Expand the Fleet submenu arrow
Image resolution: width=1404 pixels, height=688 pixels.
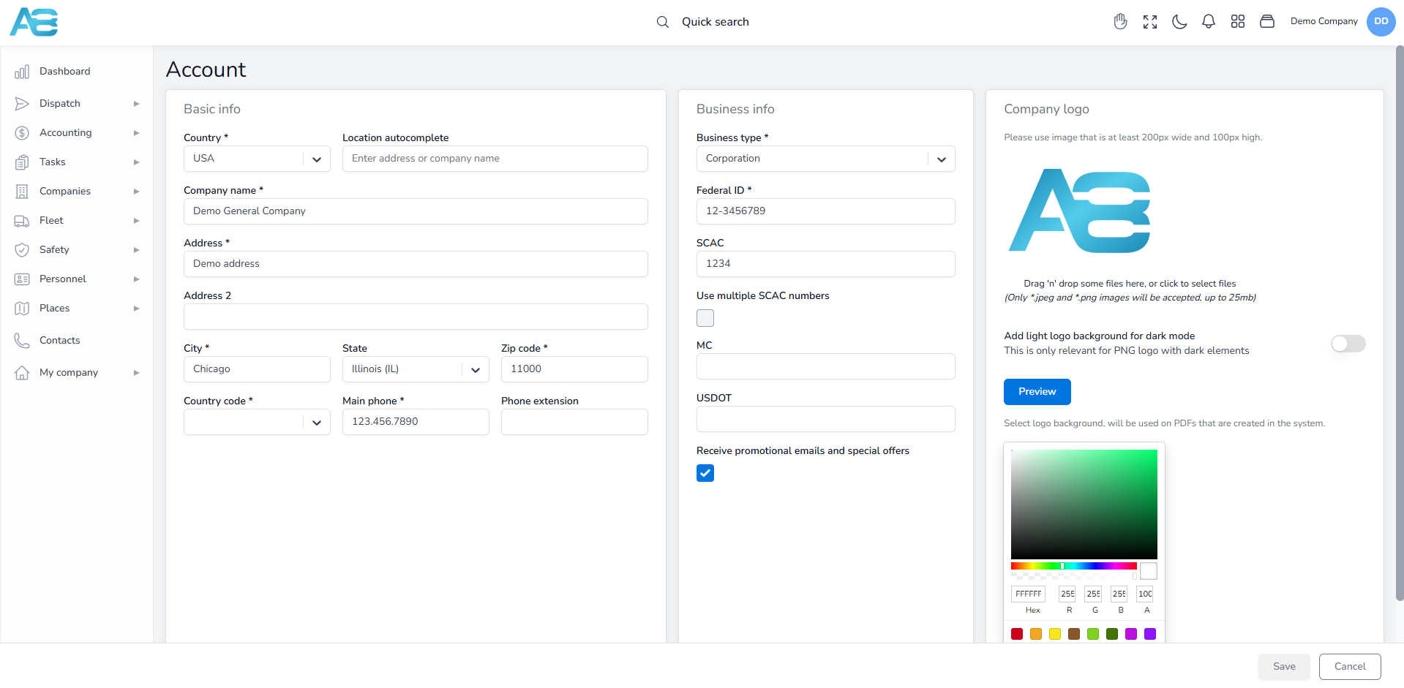136,221
